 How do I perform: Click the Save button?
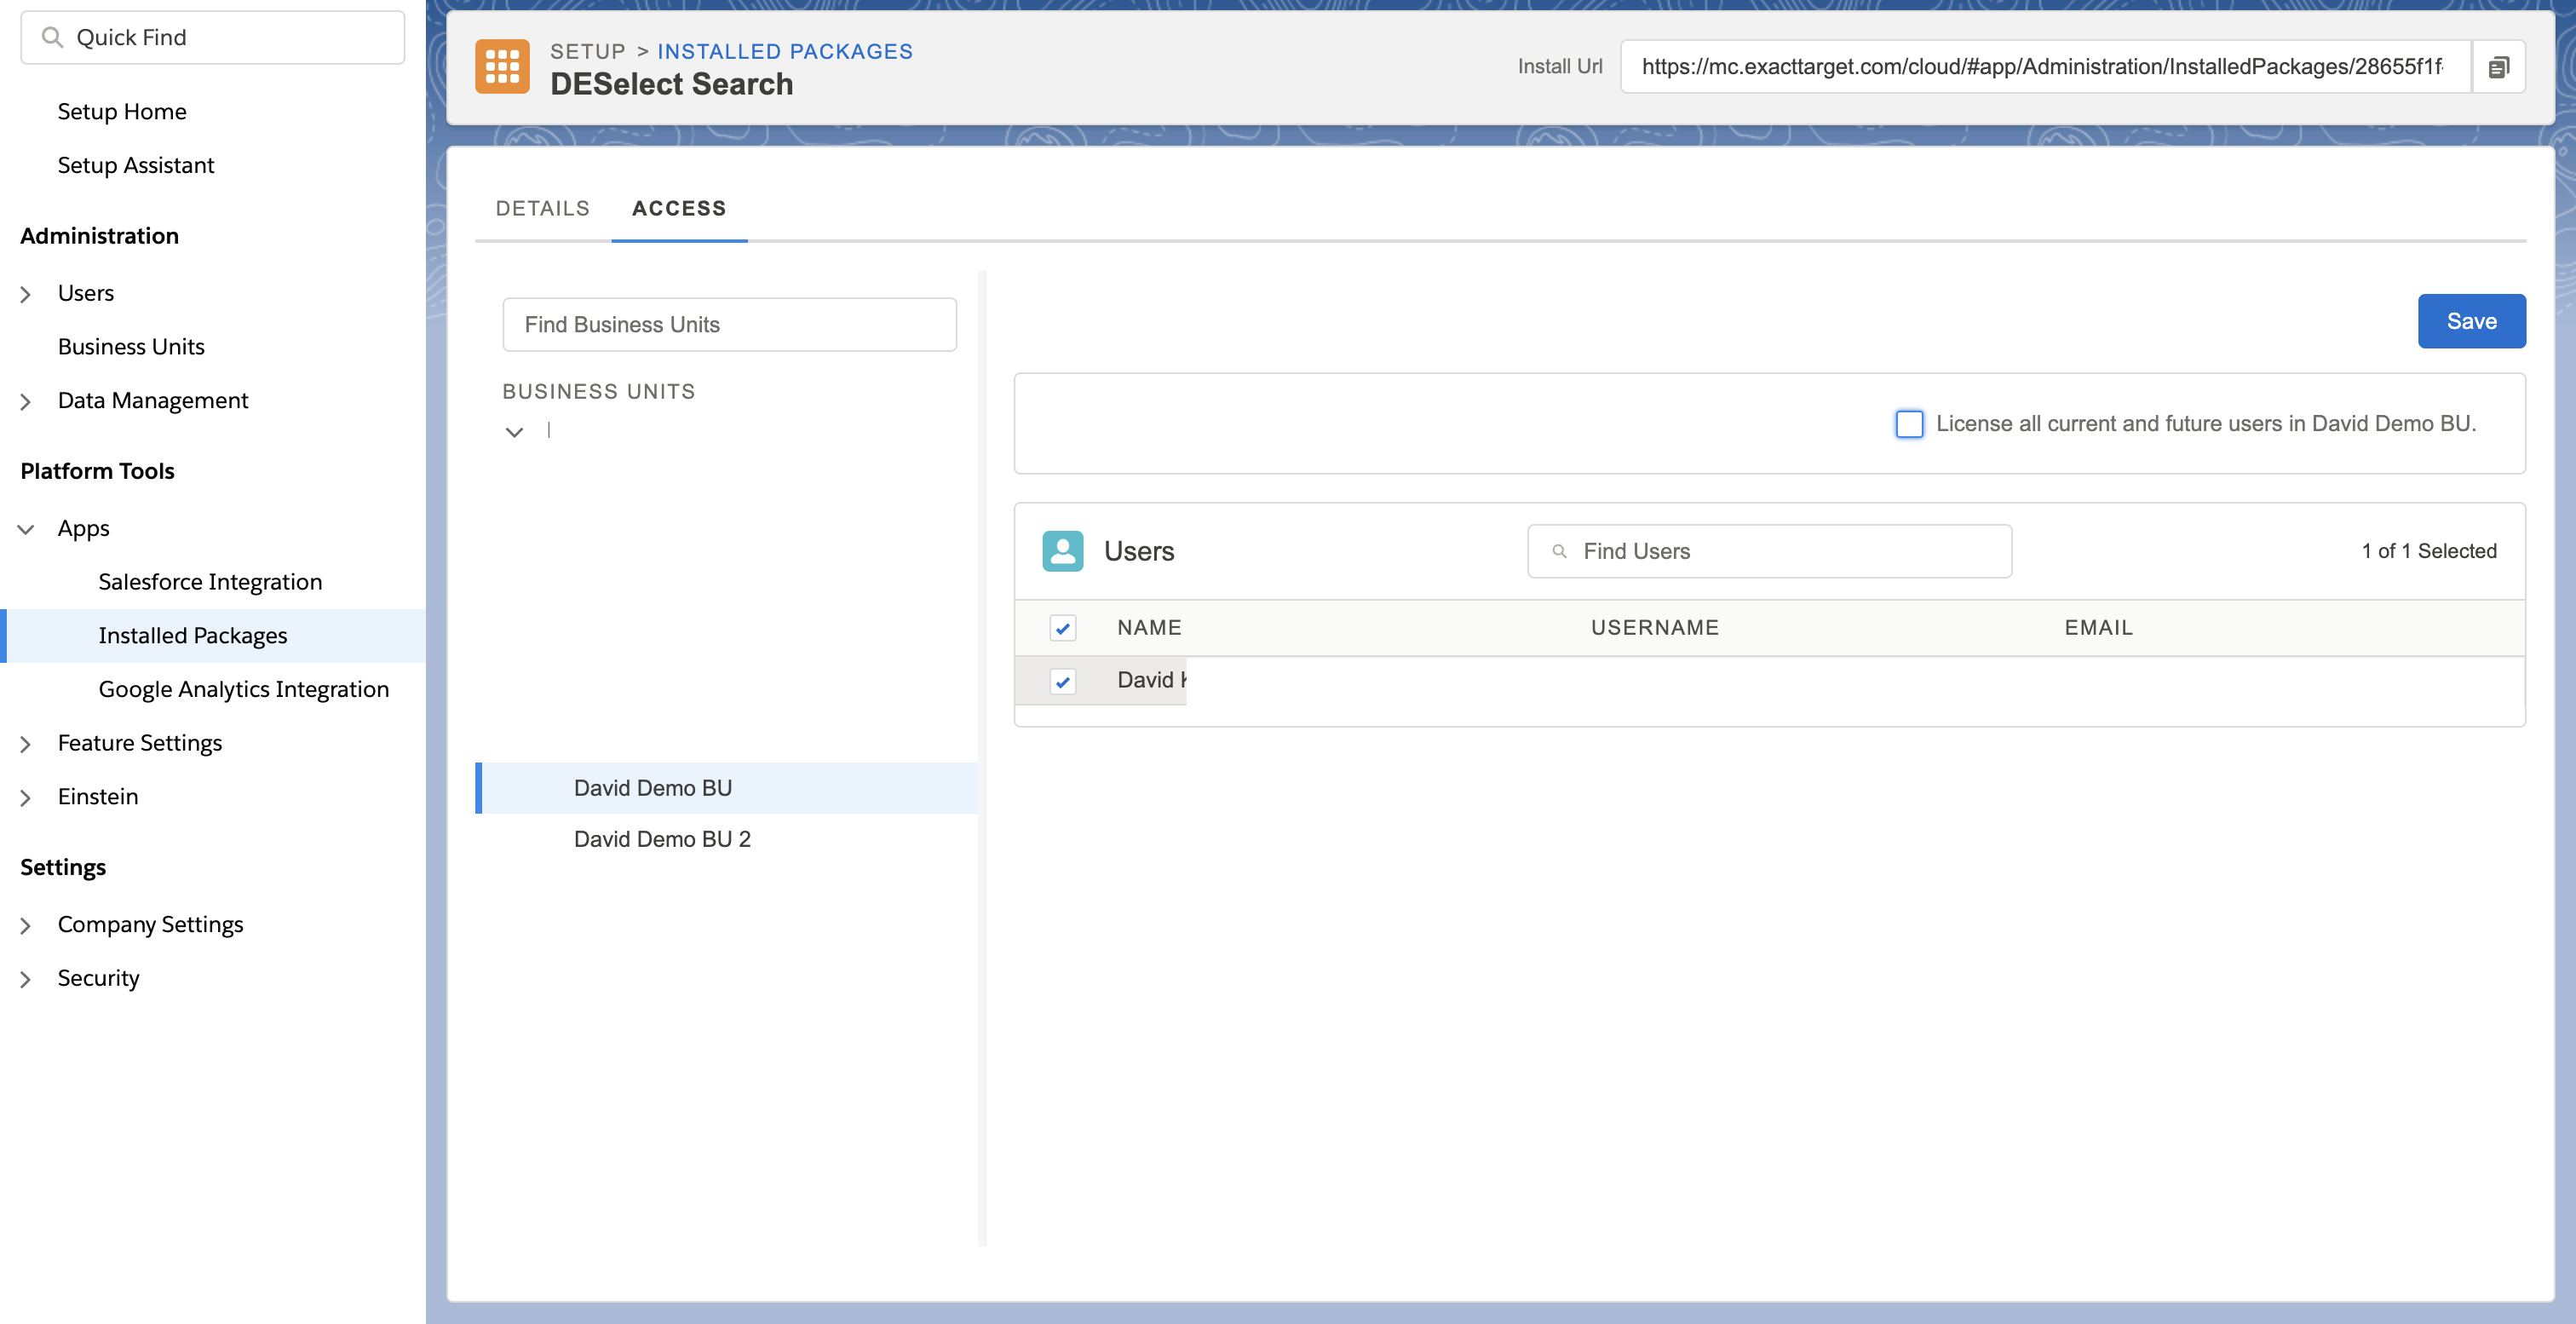coord(2471,321)
